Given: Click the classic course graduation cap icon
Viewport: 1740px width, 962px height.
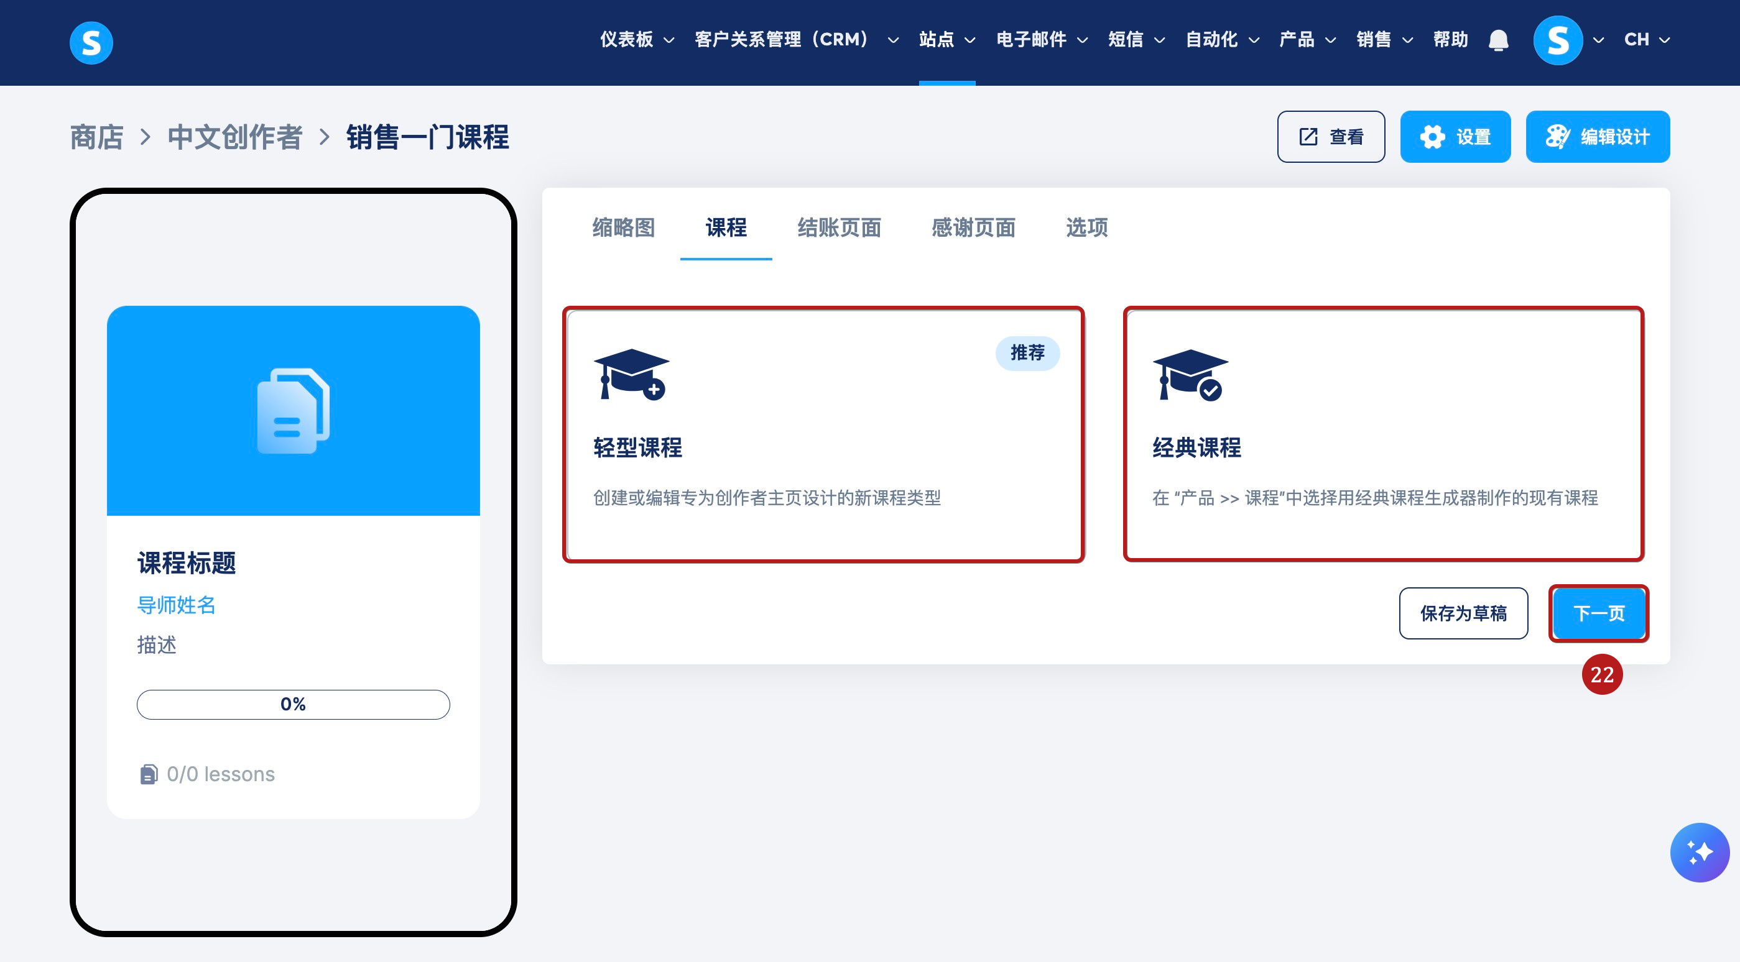Looking at the screenshot, I should 1190,375.
